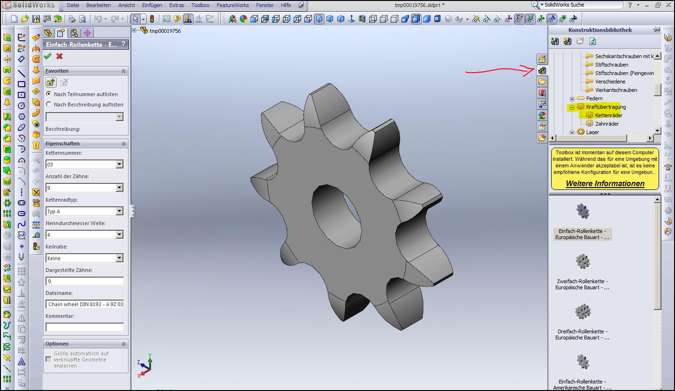Click the 'Weitere Informationen' link
The height and width of the screenshot is (391, 675).
click(605, 183)
